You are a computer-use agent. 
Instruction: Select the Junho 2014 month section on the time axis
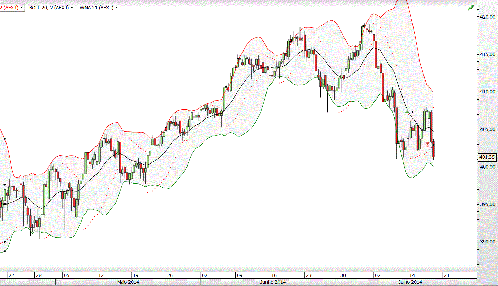[x=273, y=282]
